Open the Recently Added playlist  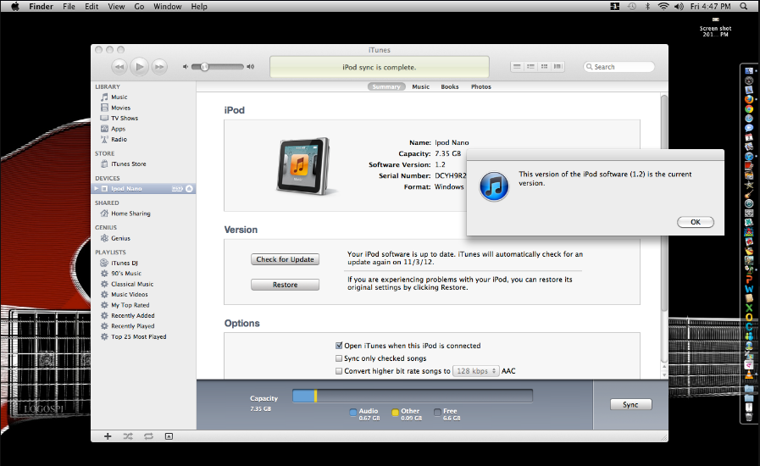pyautogui.click(x=133, y=316)
